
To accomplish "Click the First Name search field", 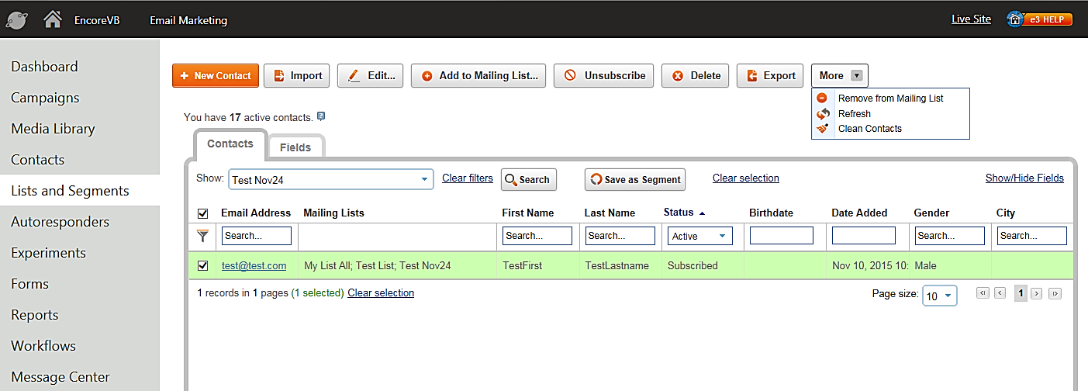I will click(x=537, y=236).
